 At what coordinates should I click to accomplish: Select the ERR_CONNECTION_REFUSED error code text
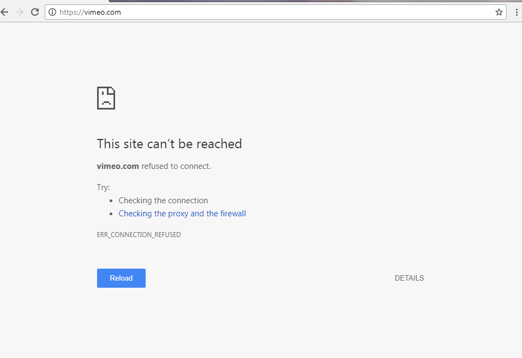139,234
